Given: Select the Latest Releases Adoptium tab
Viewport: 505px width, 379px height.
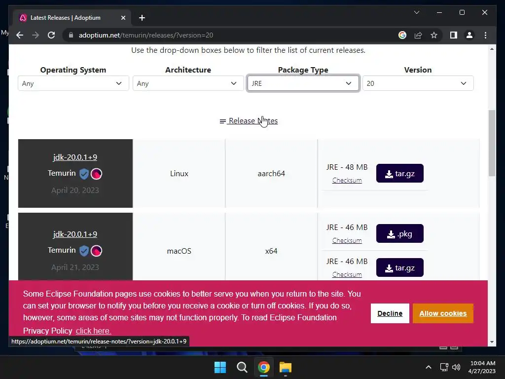Looking at the screenshot, I should [x=72, y=18].
